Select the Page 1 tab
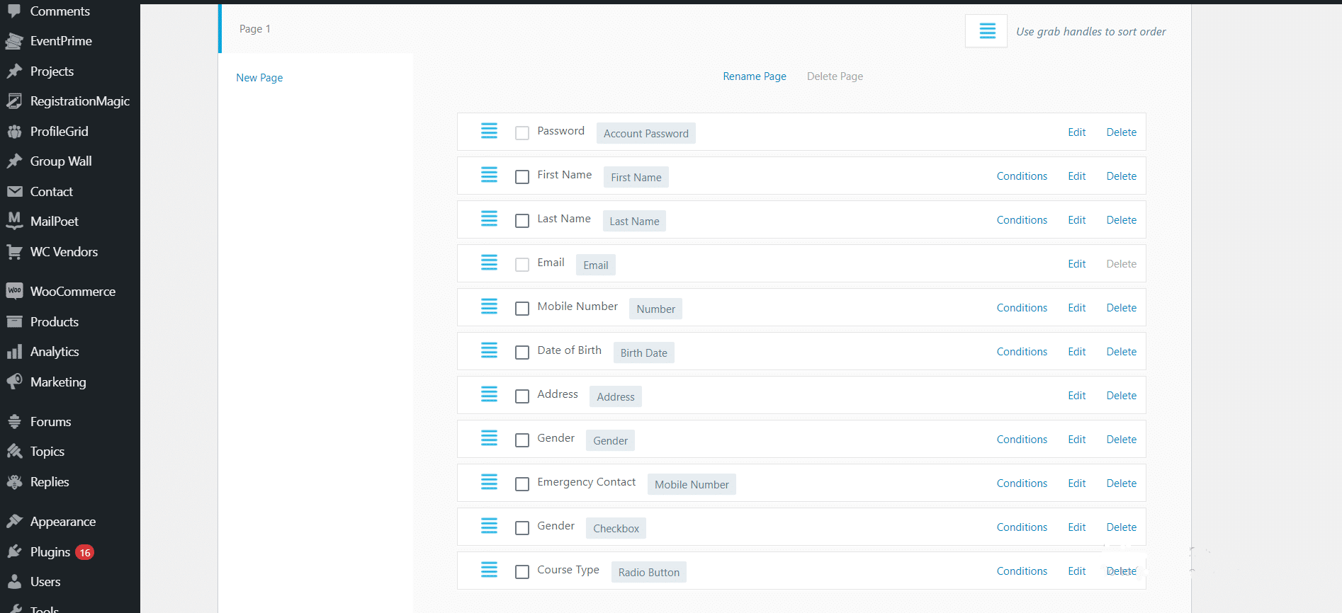The height and width of the screenshot is (613, 1342). pyautogui.click(x=255, y=29)
